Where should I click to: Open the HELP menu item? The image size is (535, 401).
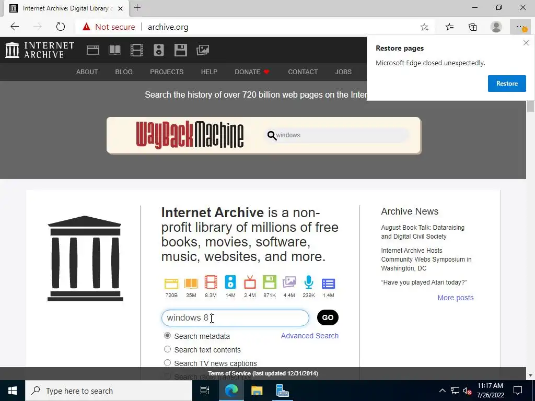click(x=209, y=72)
